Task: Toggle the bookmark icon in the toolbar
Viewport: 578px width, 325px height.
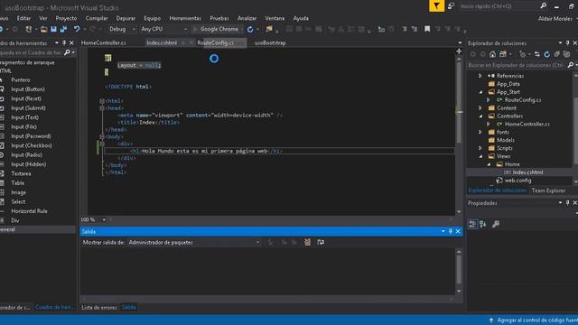Action: coord(427,29)
